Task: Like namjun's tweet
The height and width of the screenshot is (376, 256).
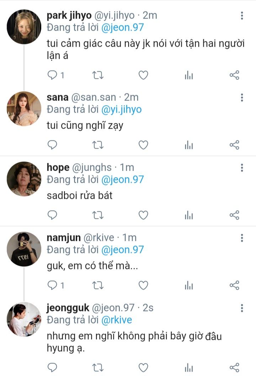Action: click(x=143, y=285)
